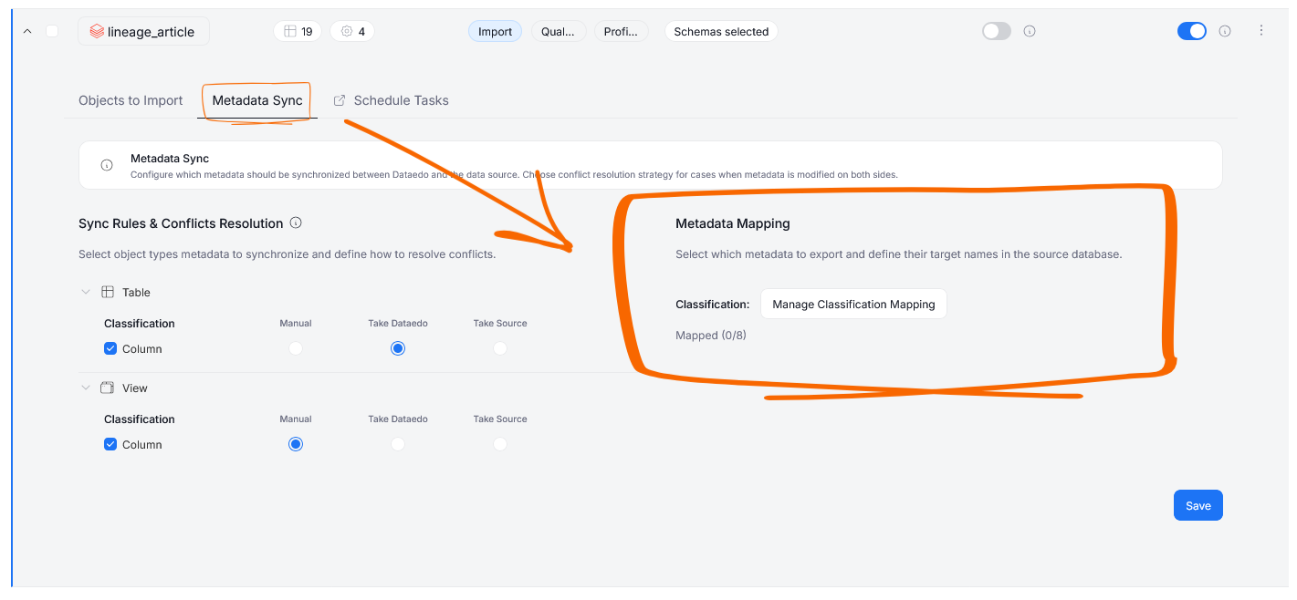1297x600 pixels.
Task: Click the gear badge showing 4
Action: (352, 31)
